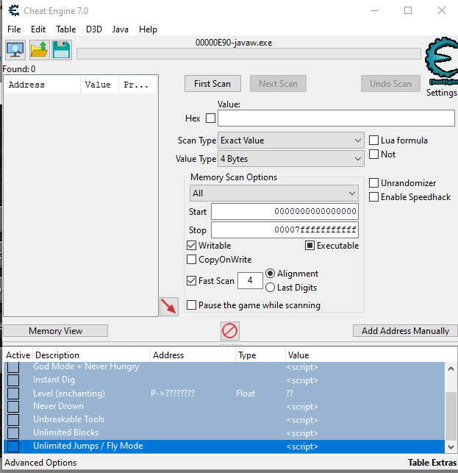The height and width of the screenshot is (473, 458).
Task: Click the red clear-list circle icon
Action: 230,331
